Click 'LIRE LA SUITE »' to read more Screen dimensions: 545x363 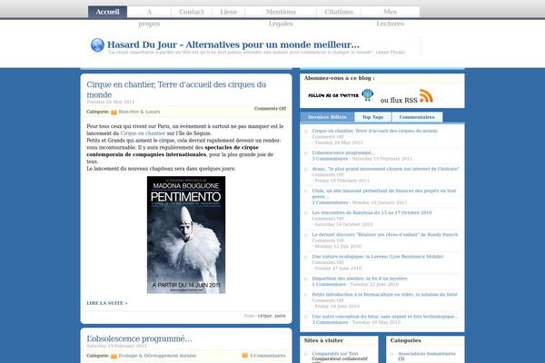tap(106, 303)
